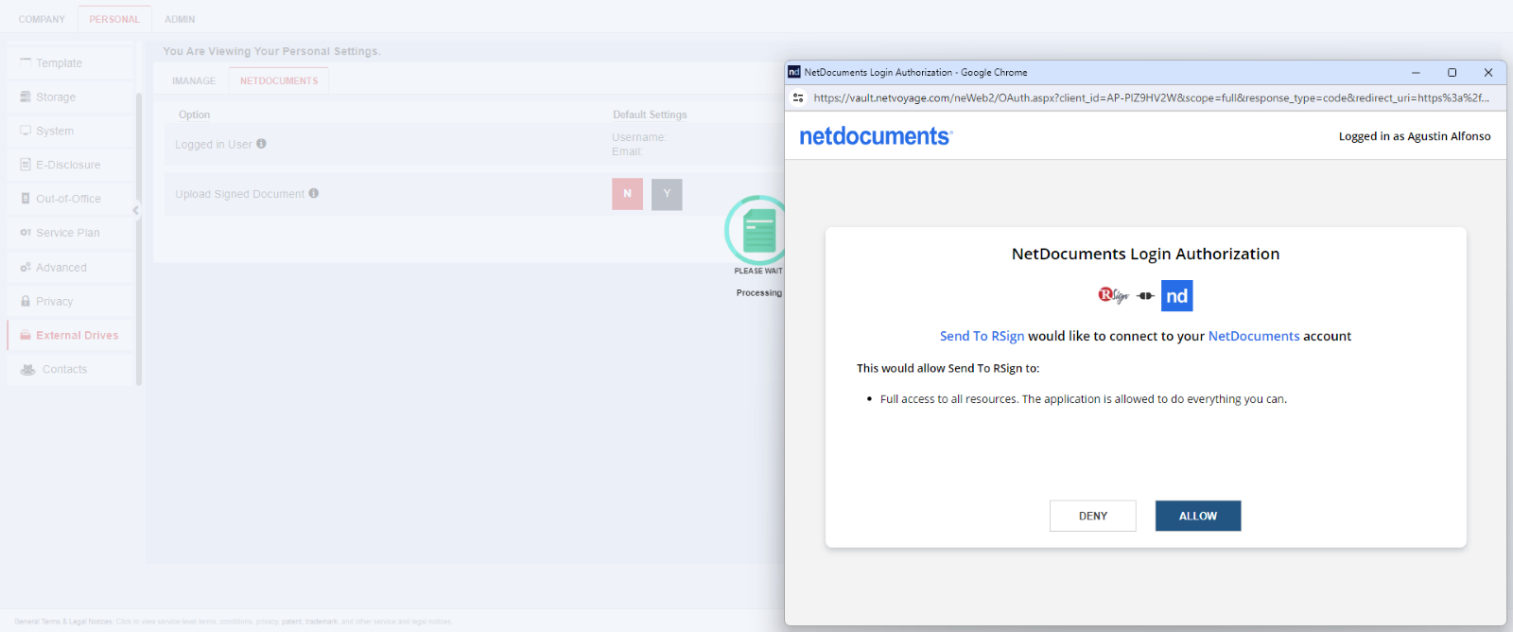
Task: Open Storage via its sidebar icon
Action: (x=26, y=97)
